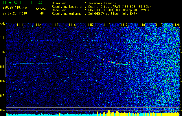Viewport: 182px width, 116px height.
Task: Click the Receiving antenna field label
Action: (67, 14)
